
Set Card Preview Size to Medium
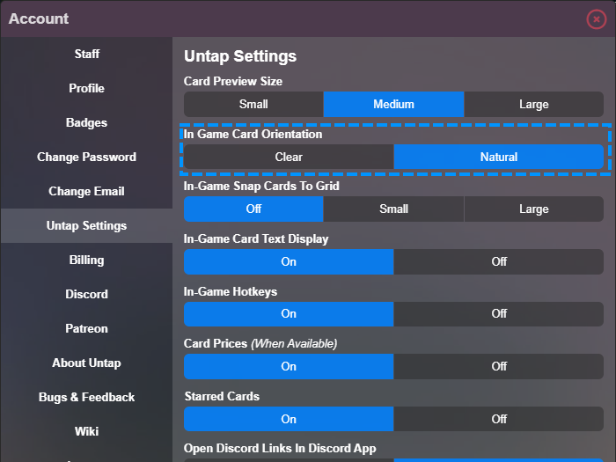point(393,104)
